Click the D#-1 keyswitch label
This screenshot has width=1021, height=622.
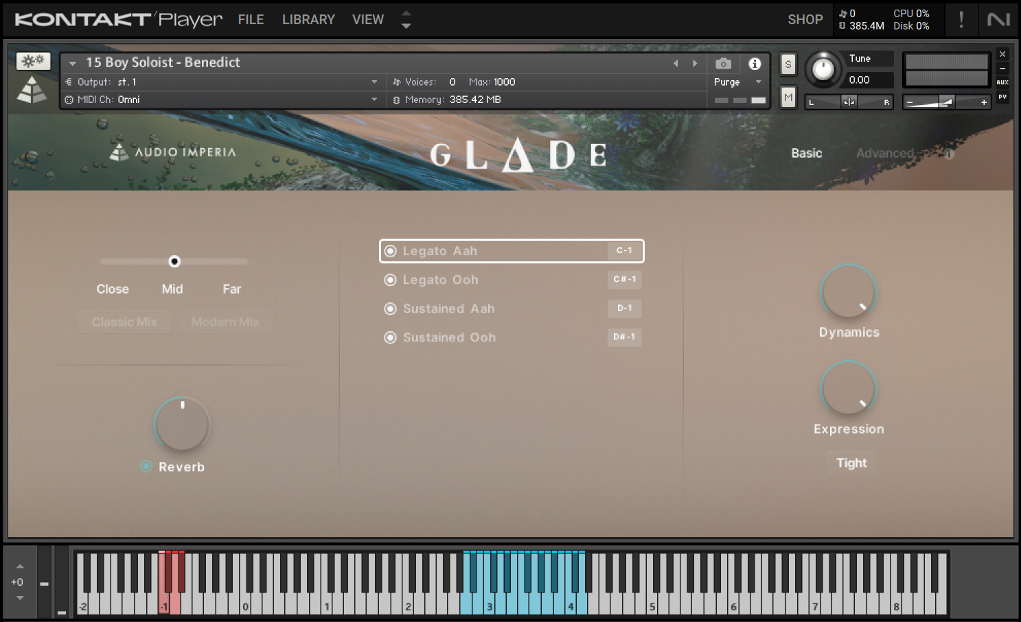click(624, 337)
